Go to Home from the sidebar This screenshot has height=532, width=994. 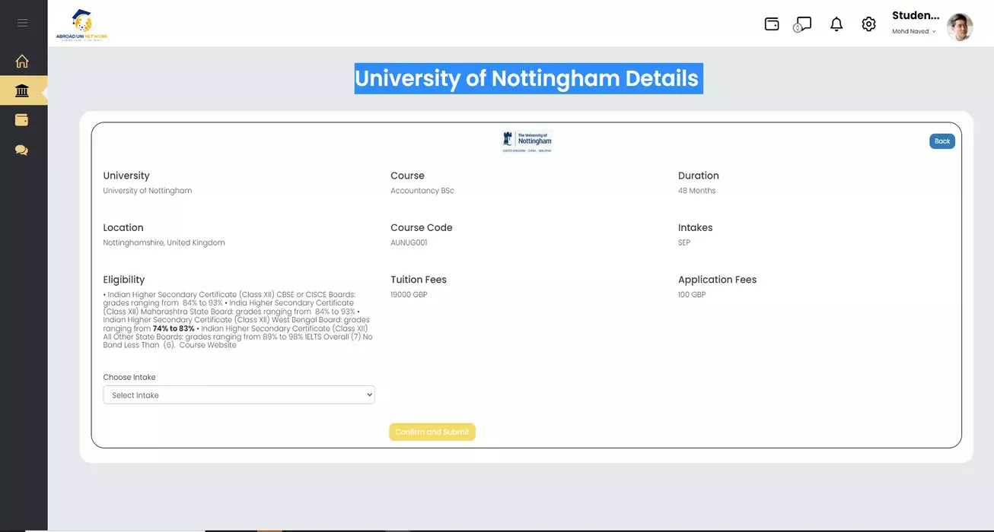pyautogui.click(x=22, y=62)
